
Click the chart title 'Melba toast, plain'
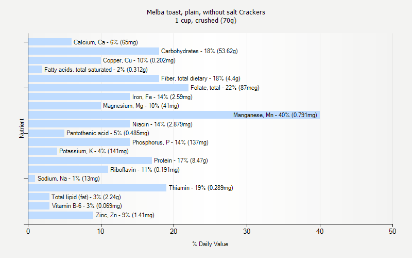point(206,12)
